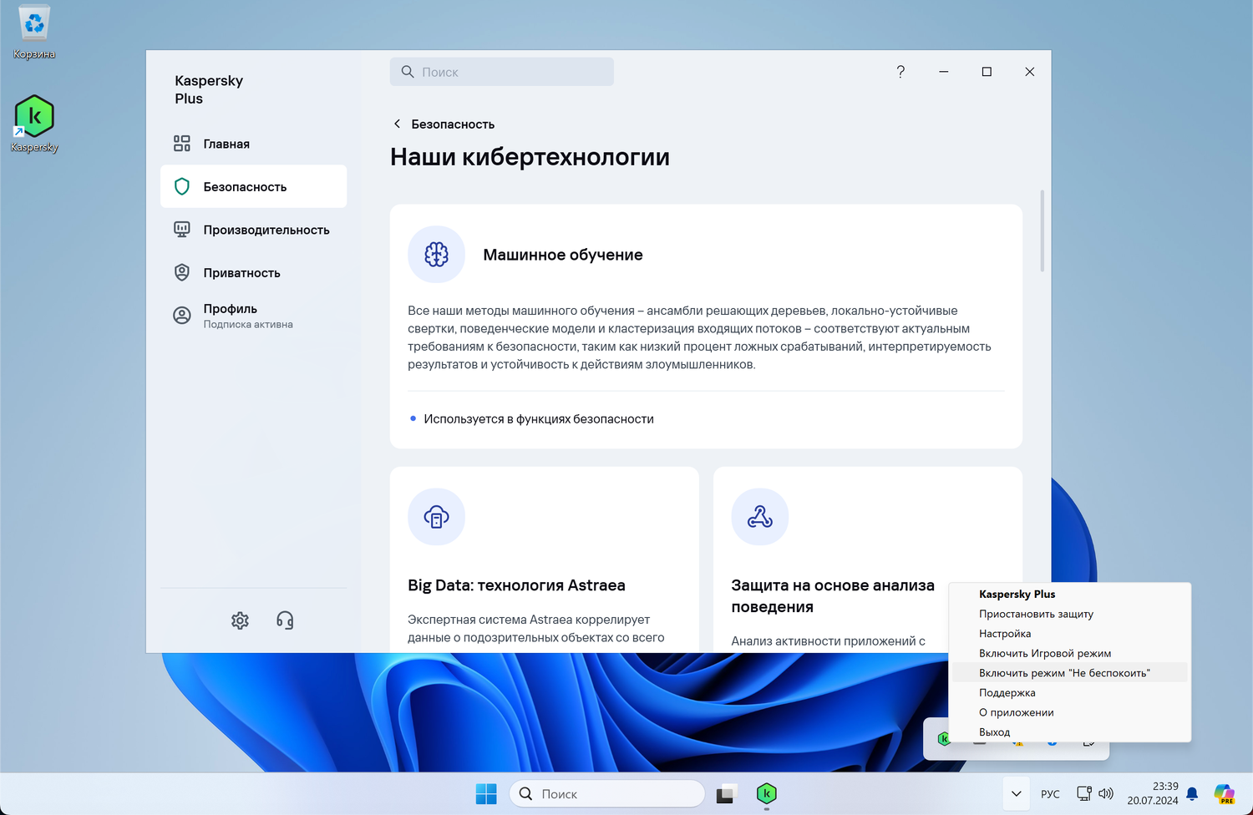Screen dimensions: 1253x815
Task: Click the Поиск field in Kaspersky
Action: pyautogui.click(x=502, y=72)
